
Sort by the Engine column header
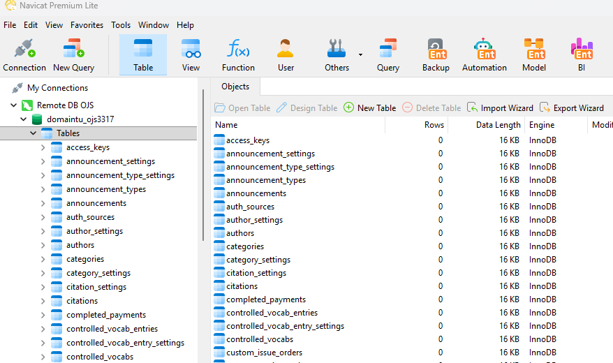(556, 125)
